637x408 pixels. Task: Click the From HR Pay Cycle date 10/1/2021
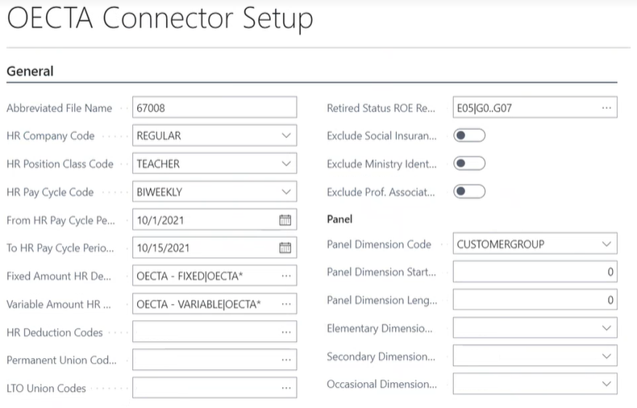tap(160, 220)
